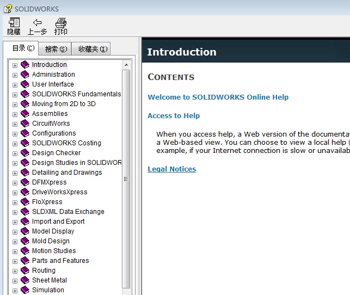The width and height of the screenshot is (350, 295).
Task: Click the book icon beside Assemblies
Action: [x=25, y=114]
